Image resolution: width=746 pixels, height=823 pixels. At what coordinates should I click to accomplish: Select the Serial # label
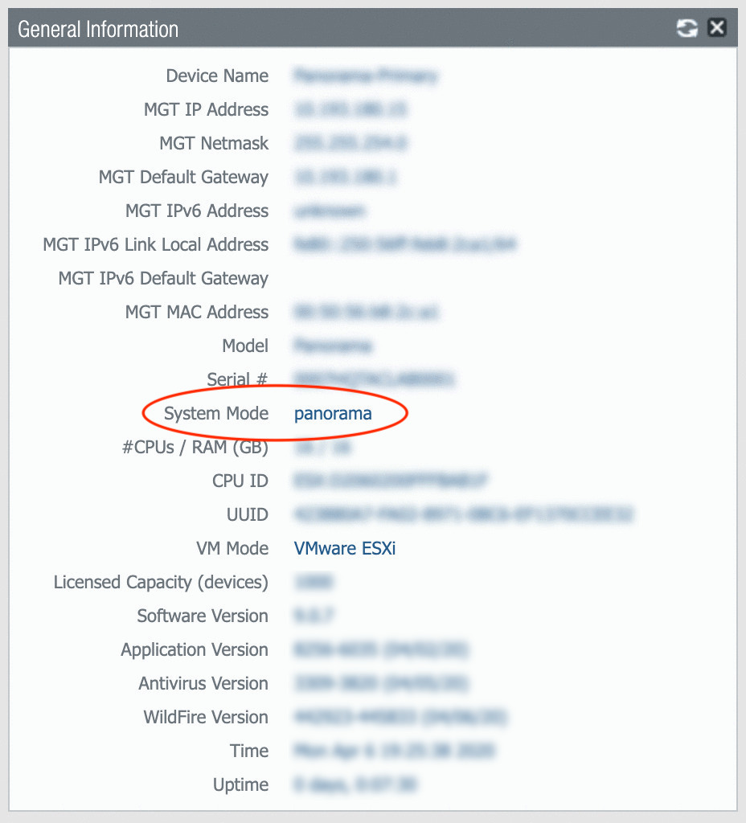click(237, 379)
